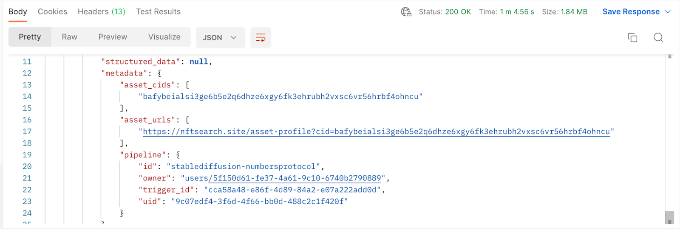Switch to Preview view

(x=113, y=37)
